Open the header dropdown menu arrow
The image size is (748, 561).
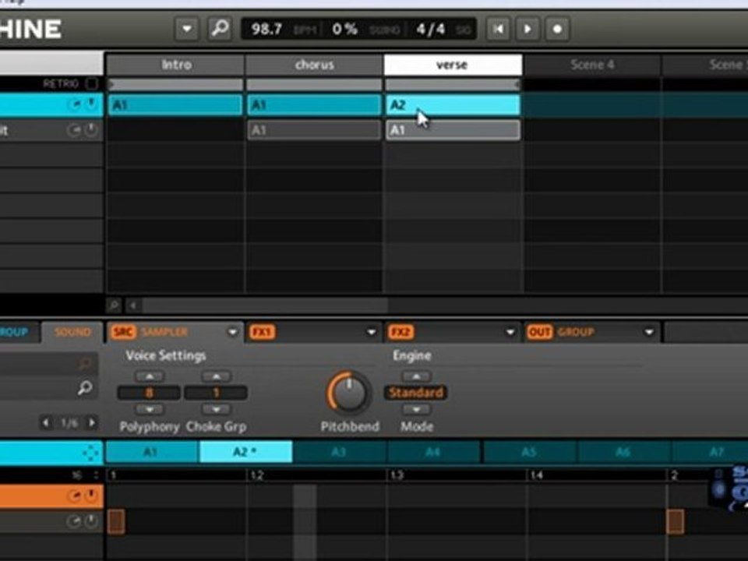[186, 29]
